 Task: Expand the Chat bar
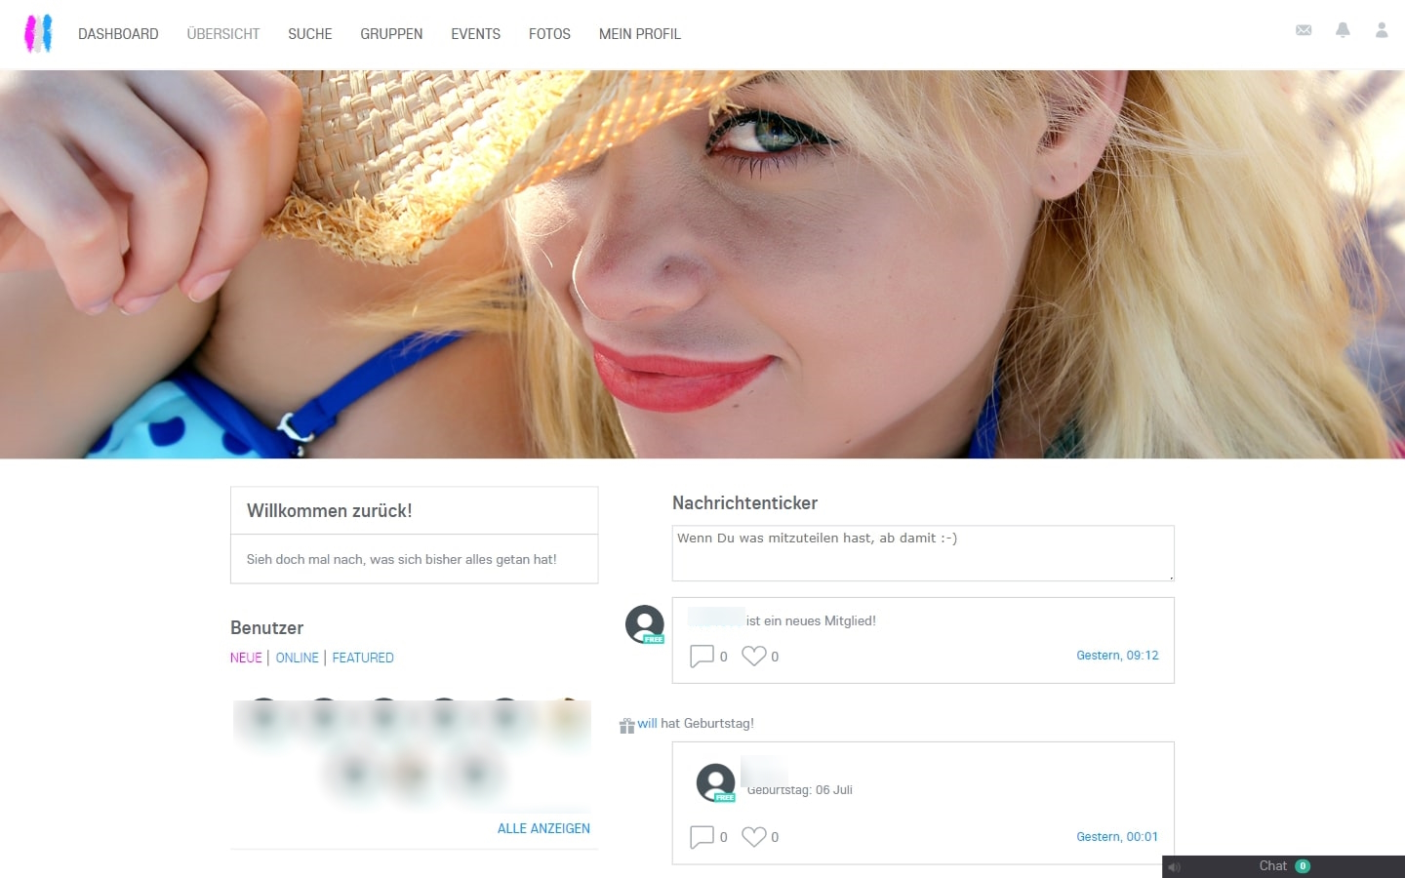[1272, 866]
